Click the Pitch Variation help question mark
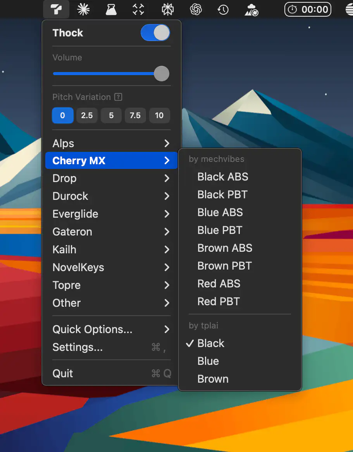The width and height of the screenshot is (353, 452). coord(119,97)
